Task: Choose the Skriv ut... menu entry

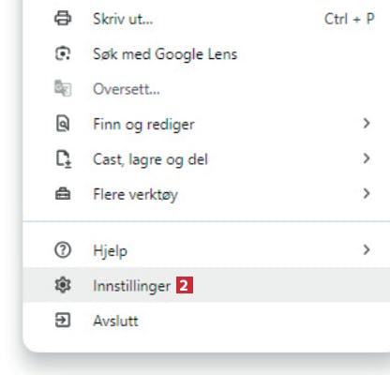Action: point(206,19)
